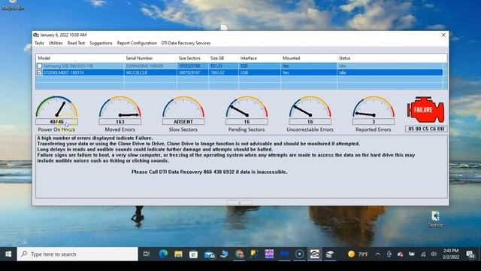
Task: Click the Pending Sectors value 16
Action: coord(247,122)
